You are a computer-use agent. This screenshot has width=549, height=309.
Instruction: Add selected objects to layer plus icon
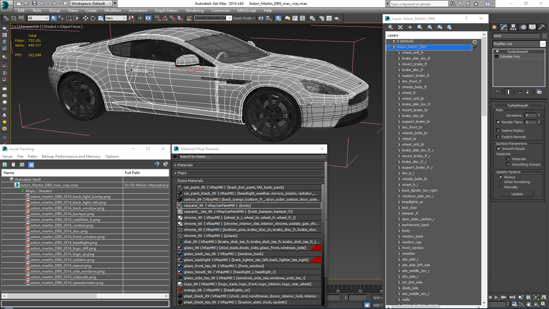(x=410, y=27)
